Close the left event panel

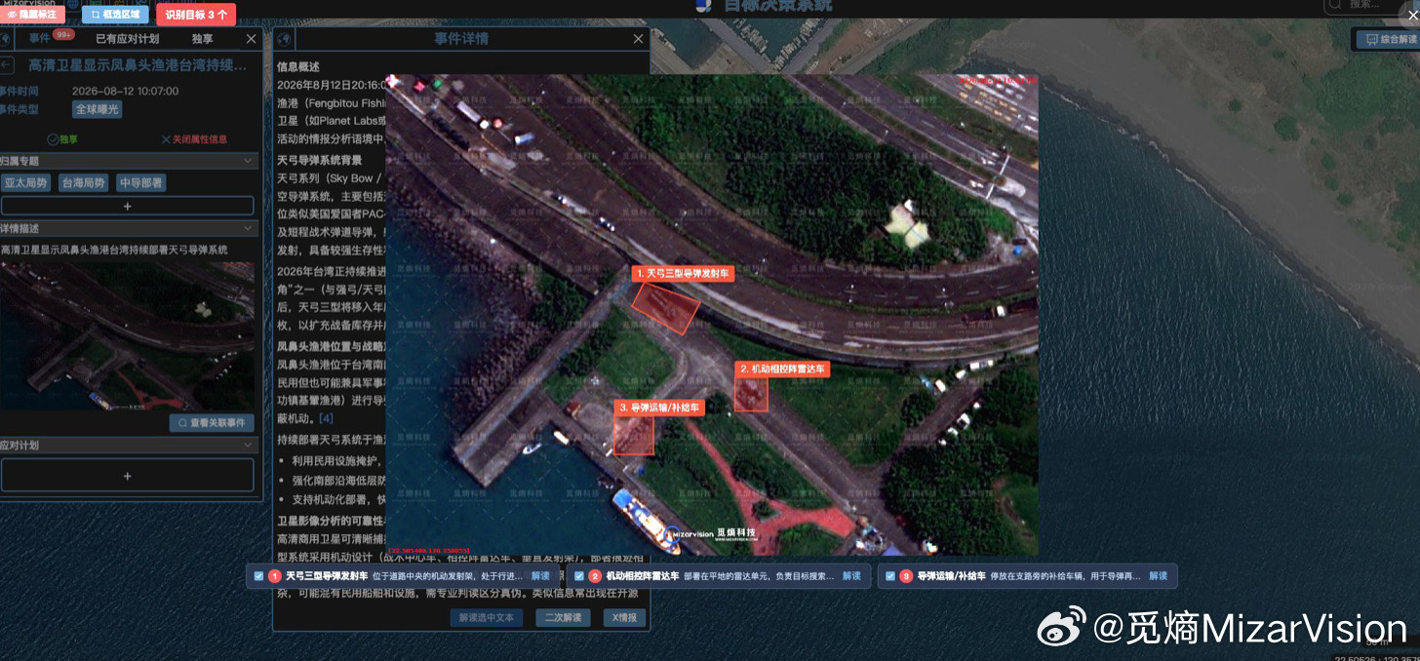[x=252, y=39]
